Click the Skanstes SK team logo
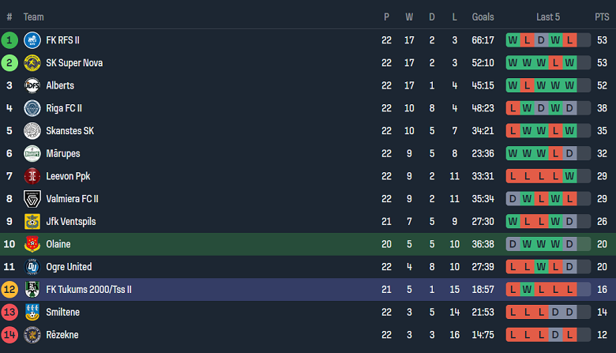Viewport: 616px width, 353px height. point(32,131)
